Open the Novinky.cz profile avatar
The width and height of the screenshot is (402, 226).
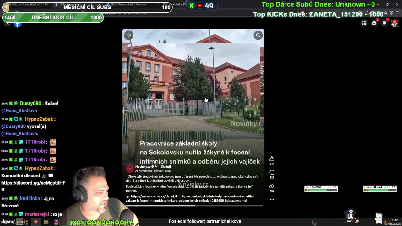tap(130, 169)
